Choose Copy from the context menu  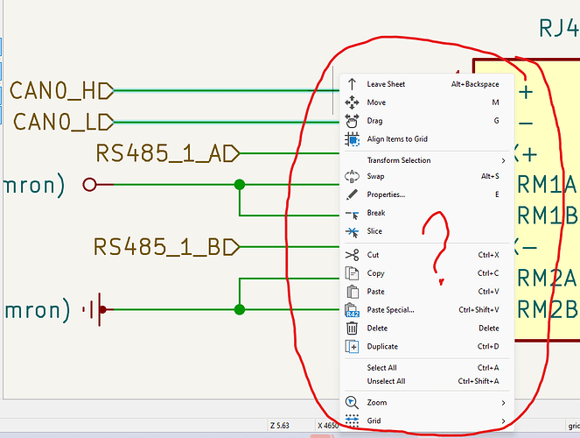pos(427,273)
